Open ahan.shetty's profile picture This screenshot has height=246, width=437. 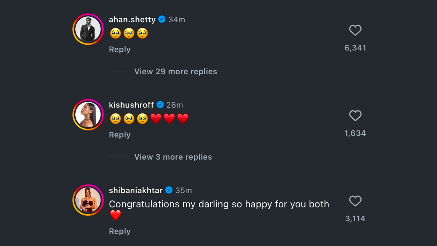click(88, 30)
